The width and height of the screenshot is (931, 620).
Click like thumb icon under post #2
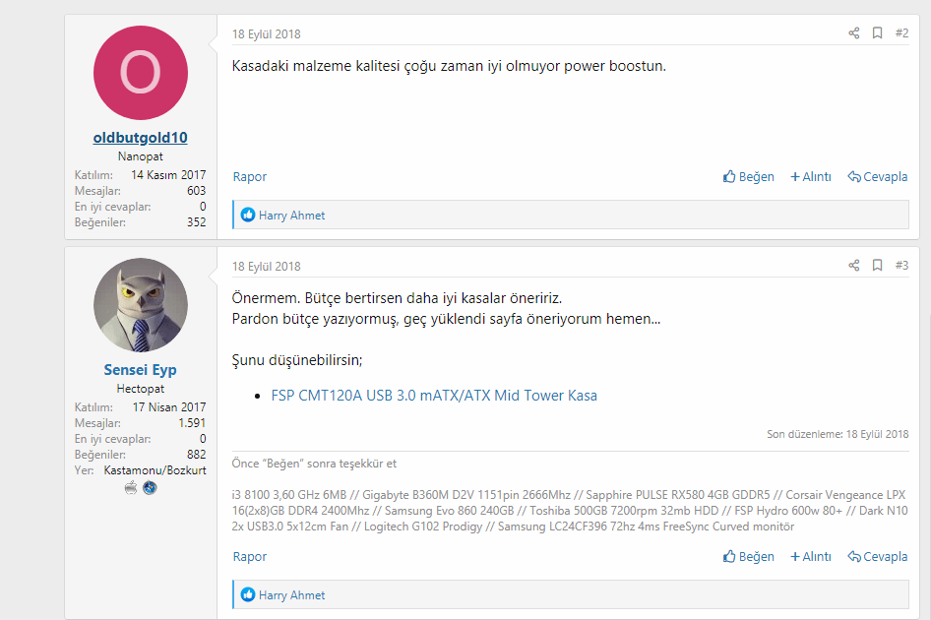[248, 215]
